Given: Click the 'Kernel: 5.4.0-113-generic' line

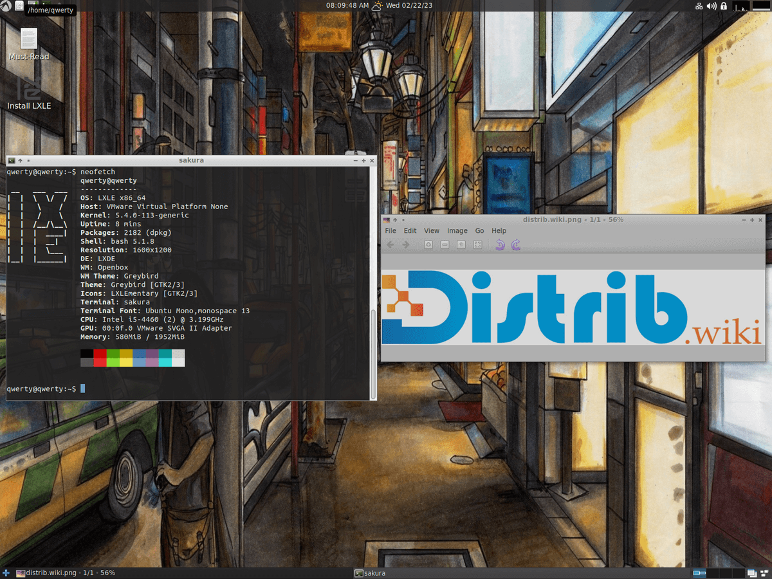Looking at the screenshot, I should point(134,216).
